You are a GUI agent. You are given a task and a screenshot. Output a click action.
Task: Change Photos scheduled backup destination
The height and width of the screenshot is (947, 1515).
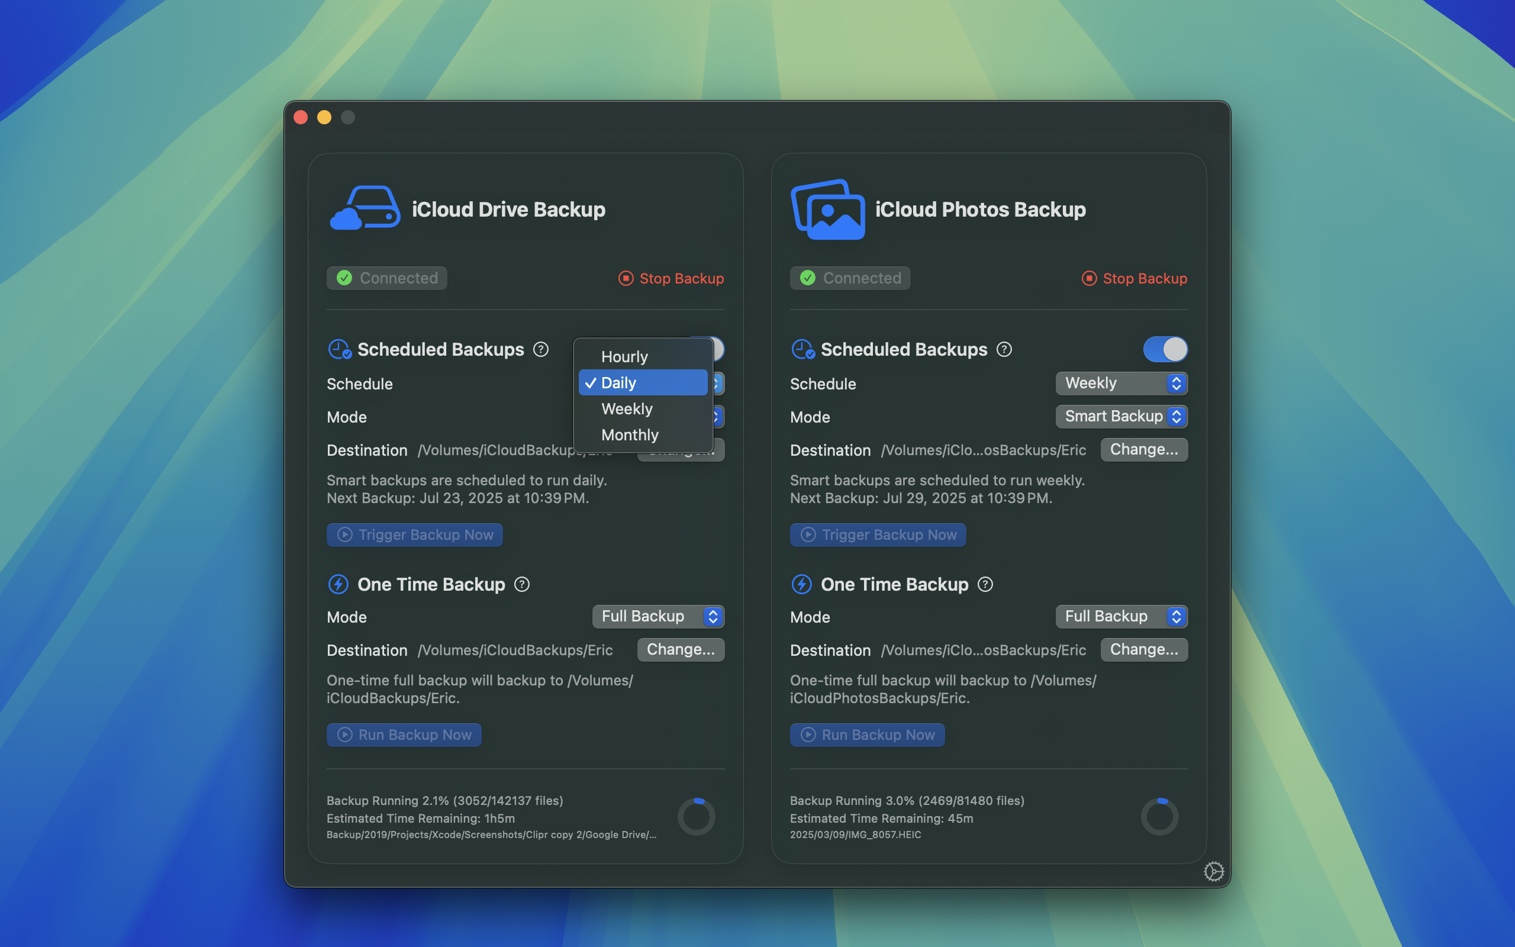click(1144, 450)
